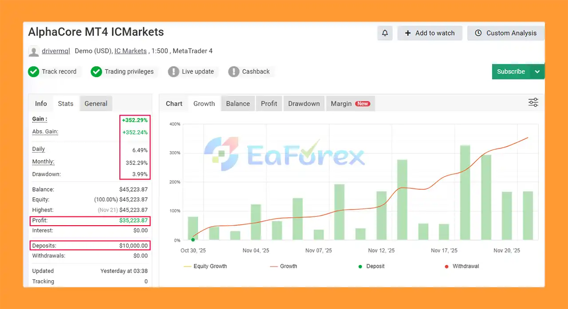Click the drivermql user avatar
Screen dimensions: 568x309
point(34,51)
